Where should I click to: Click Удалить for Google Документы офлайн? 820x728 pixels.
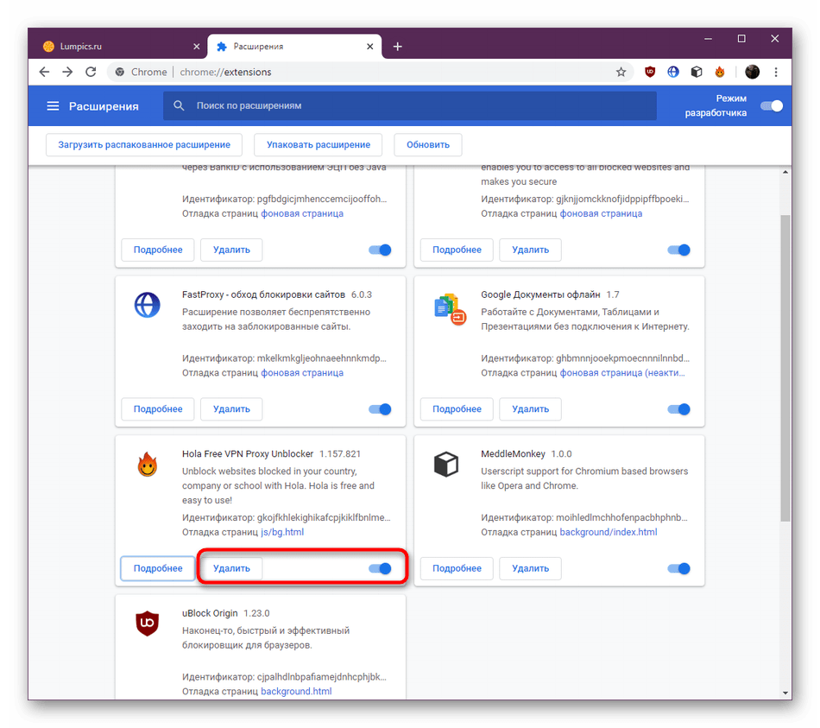[530, 408]
